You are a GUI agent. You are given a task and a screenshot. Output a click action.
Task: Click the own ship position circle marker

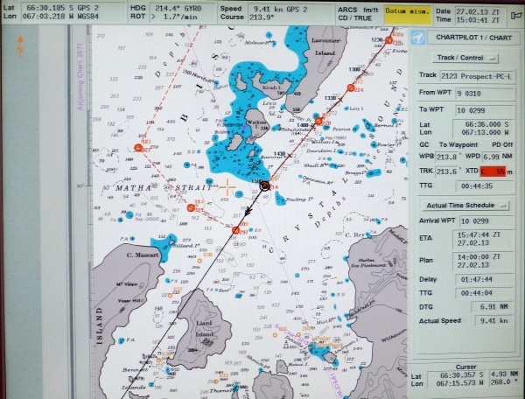point(264,185)
